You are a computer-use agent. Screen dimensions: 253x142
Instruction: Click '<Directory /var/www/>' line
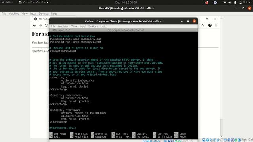coord(65,110)
